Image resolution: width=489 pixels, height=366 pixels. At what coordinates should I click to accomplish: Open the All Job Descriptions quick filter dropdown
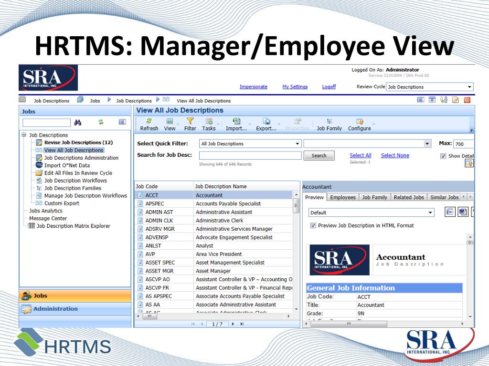coord(250,143)
